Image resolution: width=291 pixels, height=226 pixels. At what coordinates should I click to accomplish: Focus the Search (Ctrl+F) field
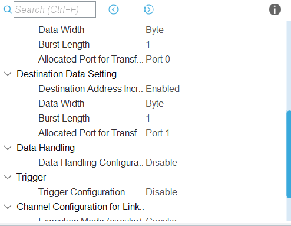coord(55,9)
